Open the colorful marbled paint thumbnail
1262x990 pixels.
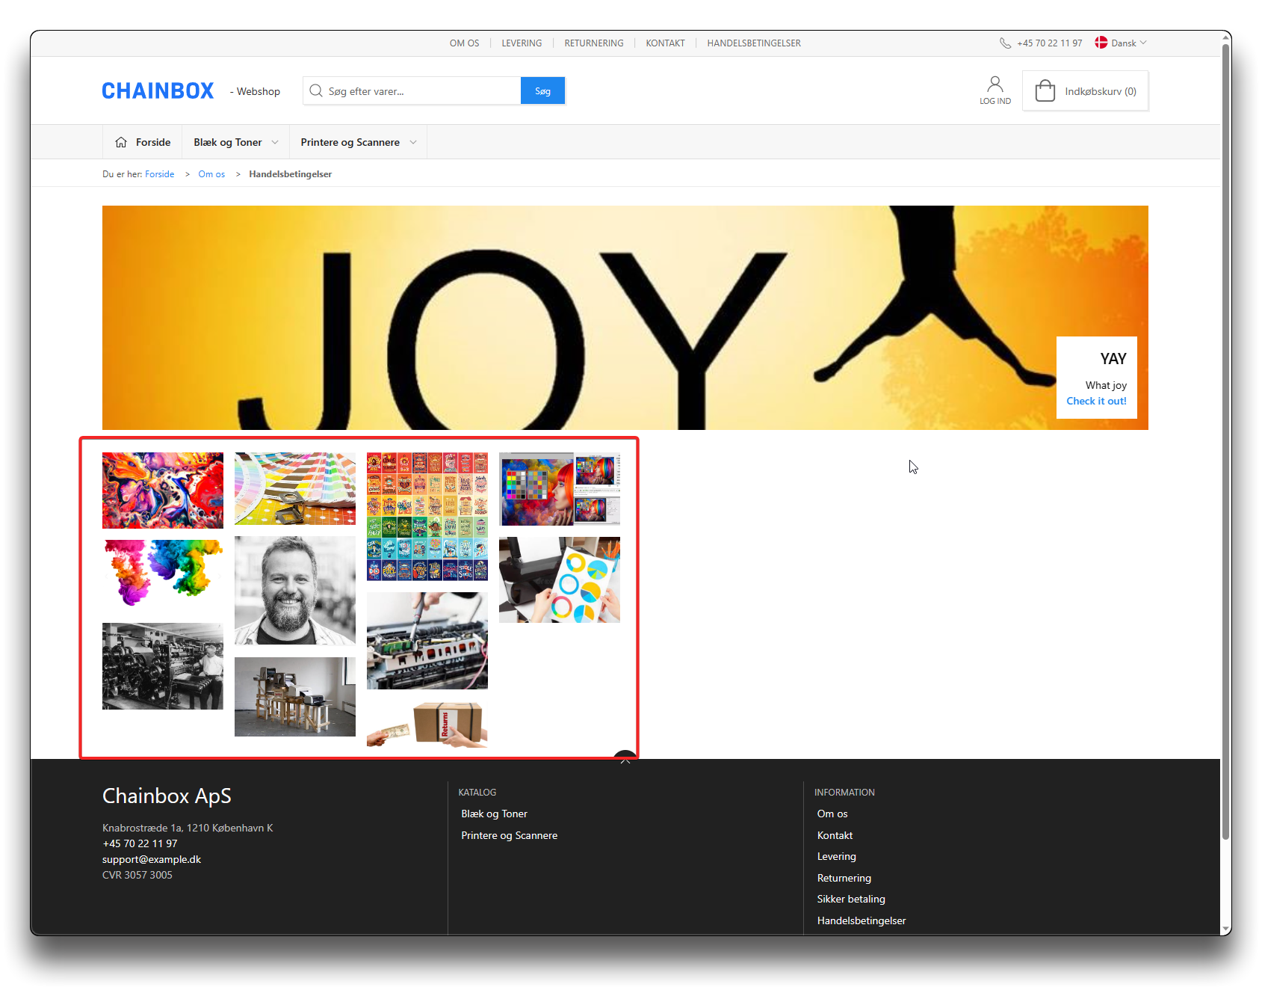163,491
